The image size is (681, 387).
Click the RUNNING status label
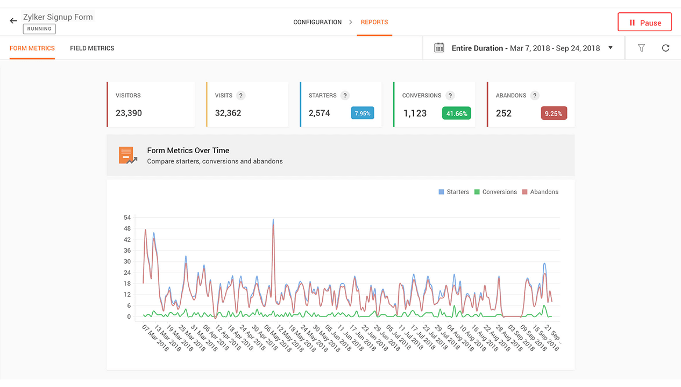39,29
